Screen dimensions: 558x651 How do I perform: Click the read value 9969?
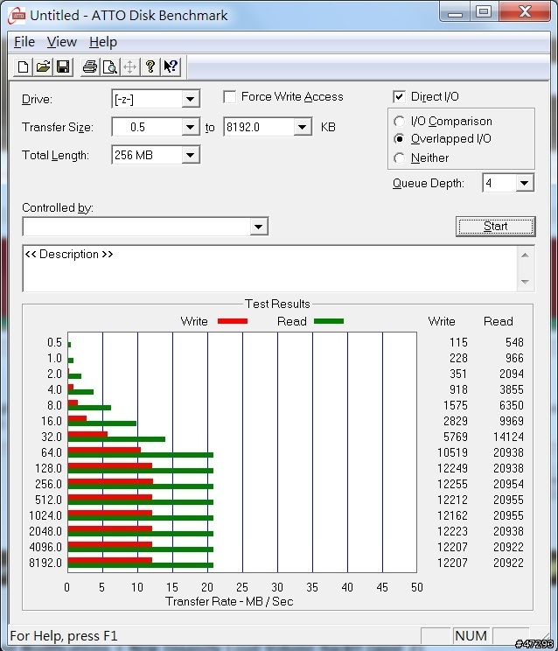(x=511, y=421)
